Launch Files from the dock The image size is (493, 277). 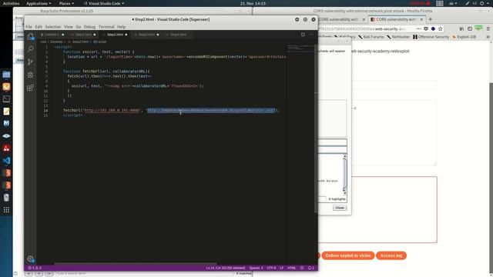[6, 75]
